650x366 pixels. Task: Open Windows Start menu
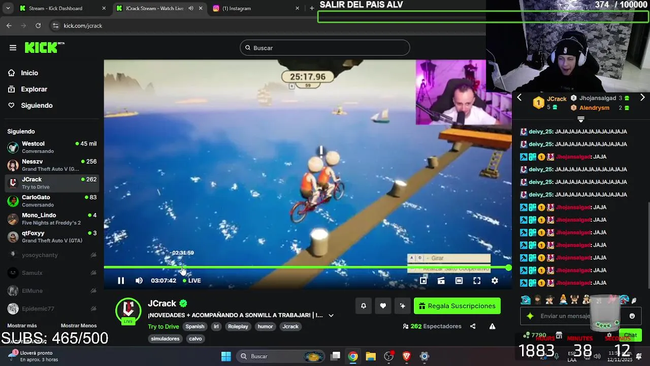click(x=226, y=356)
